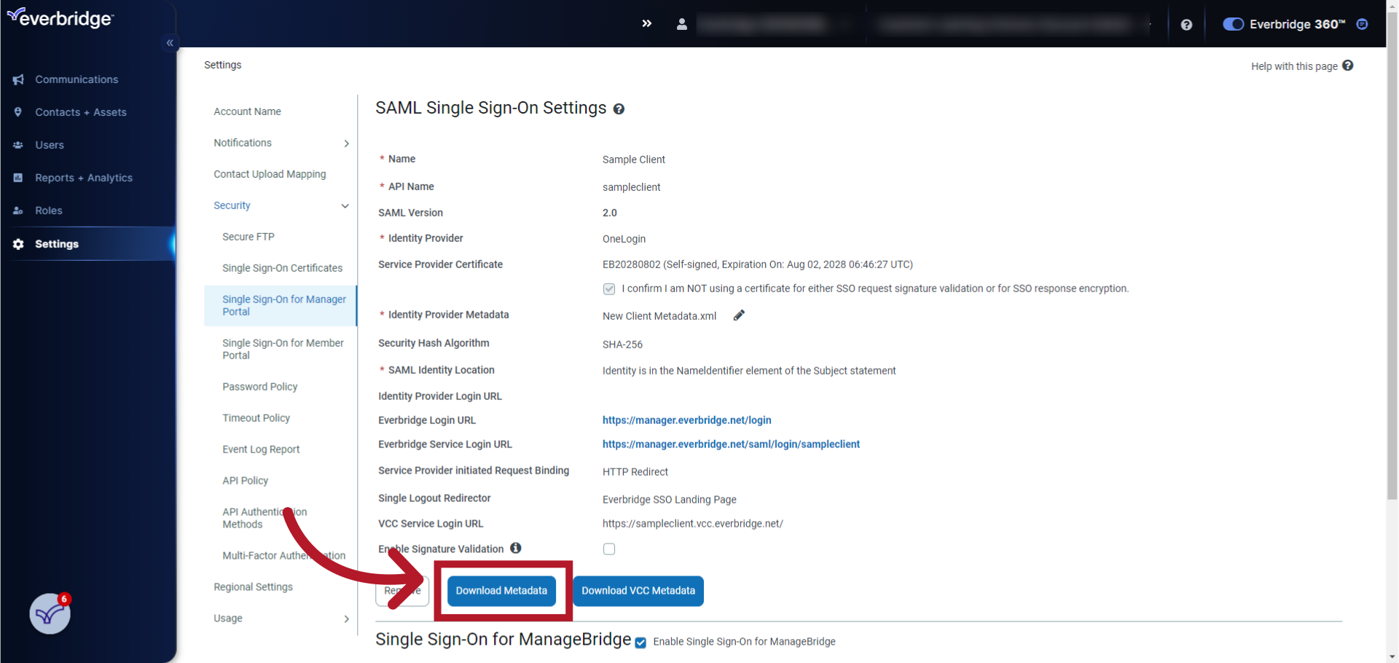Open the help question mark in the top bar
The width and height of the screenshot is (1399, 663).
tap(1188, 24)
